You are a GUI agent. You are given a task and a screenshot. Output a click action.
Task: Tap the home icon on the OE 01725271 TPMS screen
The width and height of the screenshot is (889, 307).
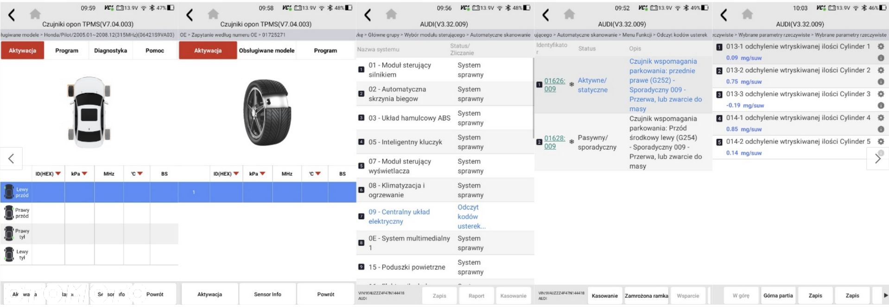click(x=213, y=14)
